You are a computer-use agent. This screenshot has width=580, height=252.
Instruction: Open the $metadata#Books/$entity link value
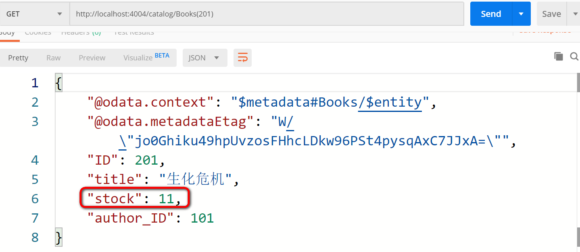click(330, 102)
